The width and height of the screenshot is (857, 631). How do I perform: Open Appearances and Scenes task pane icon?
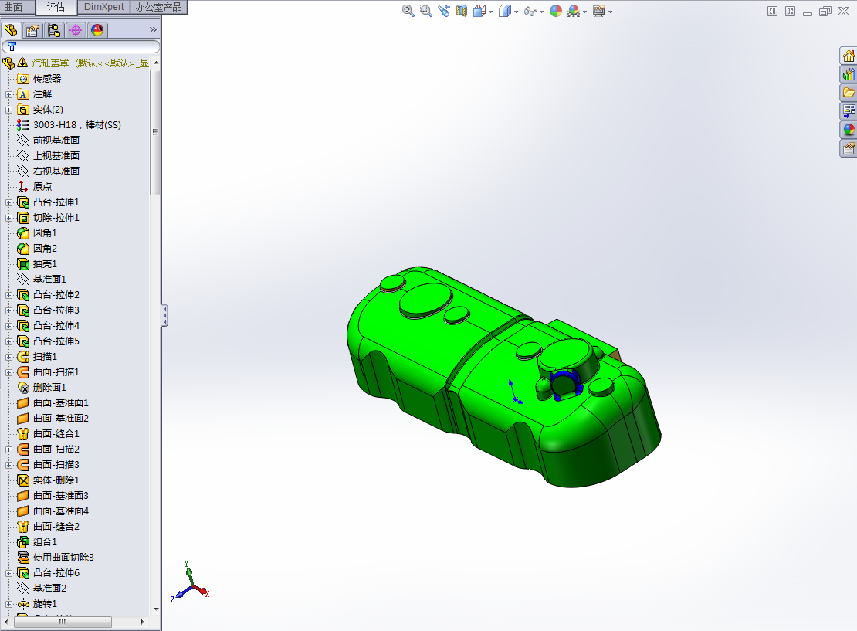point(849,130)
